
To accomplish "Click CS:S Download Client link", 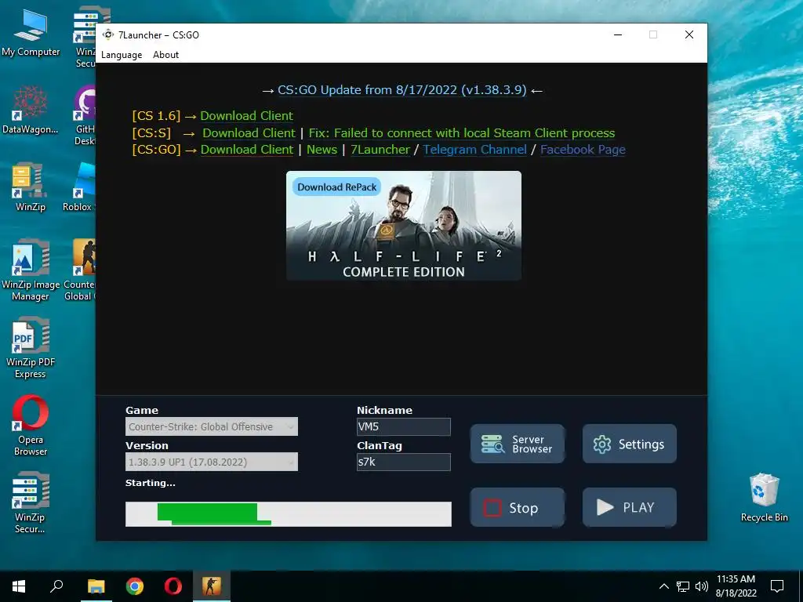I will coord(249,133).
